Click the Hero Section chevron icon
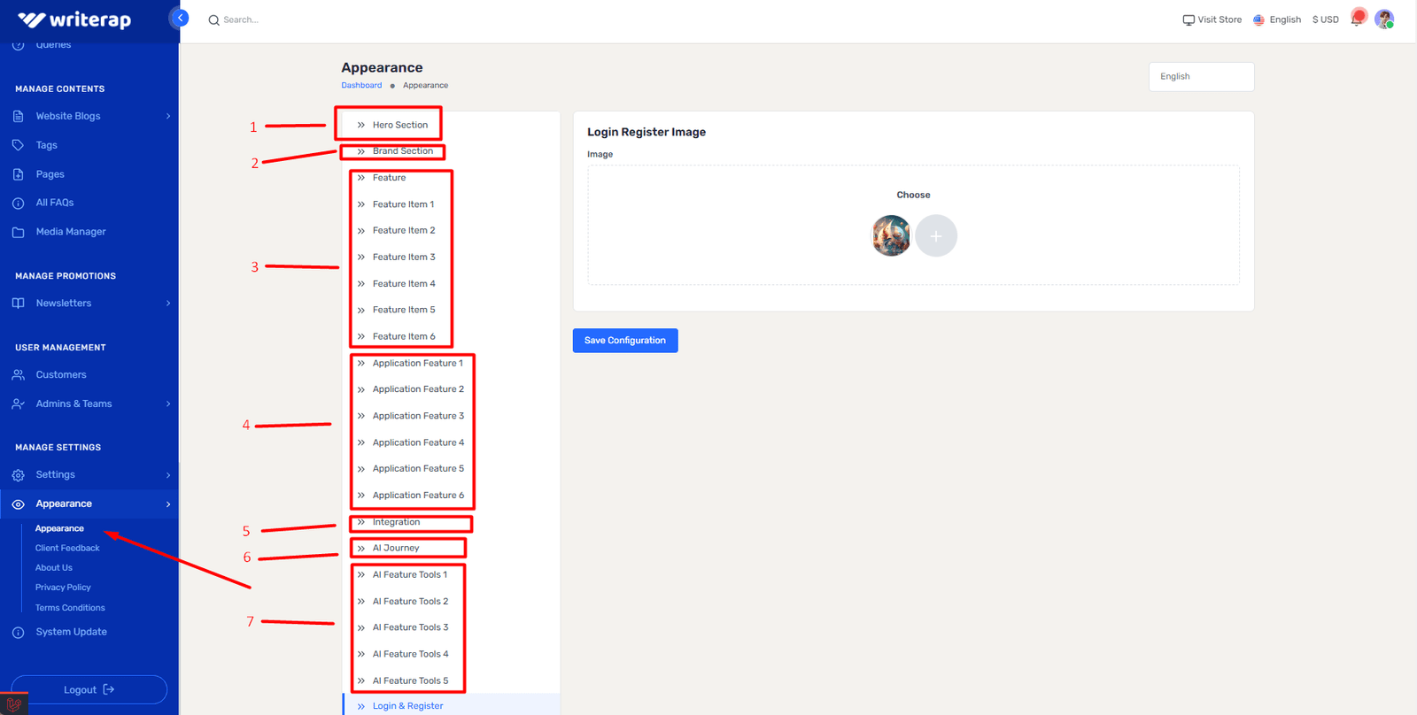 361,125
